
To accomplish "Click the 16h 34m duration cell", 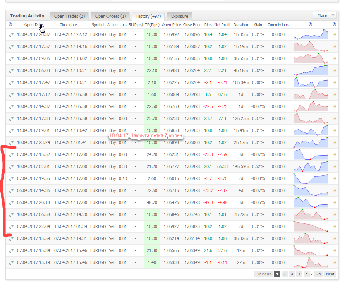I will (241, 82).
